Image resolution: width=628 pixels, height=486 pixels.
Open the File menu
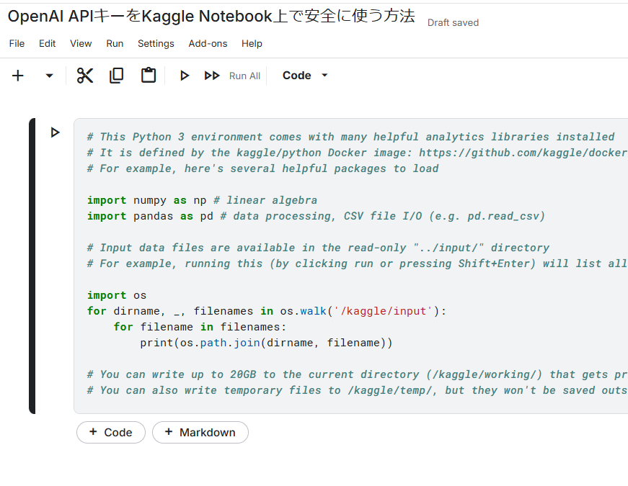17,44
